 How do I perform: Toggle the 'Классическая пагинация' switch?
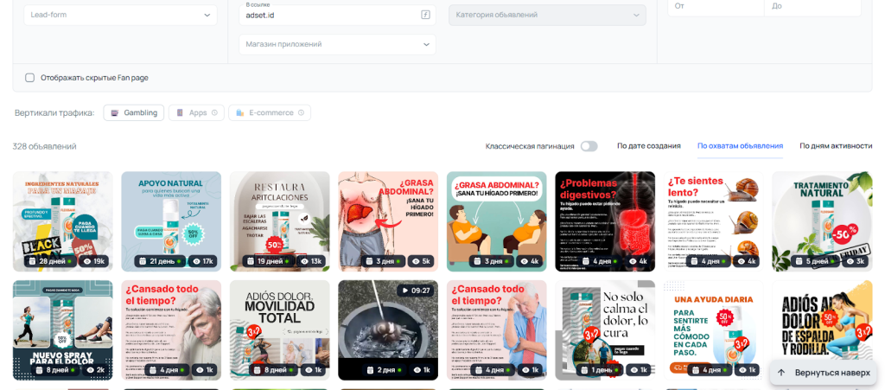click(589, 146)
